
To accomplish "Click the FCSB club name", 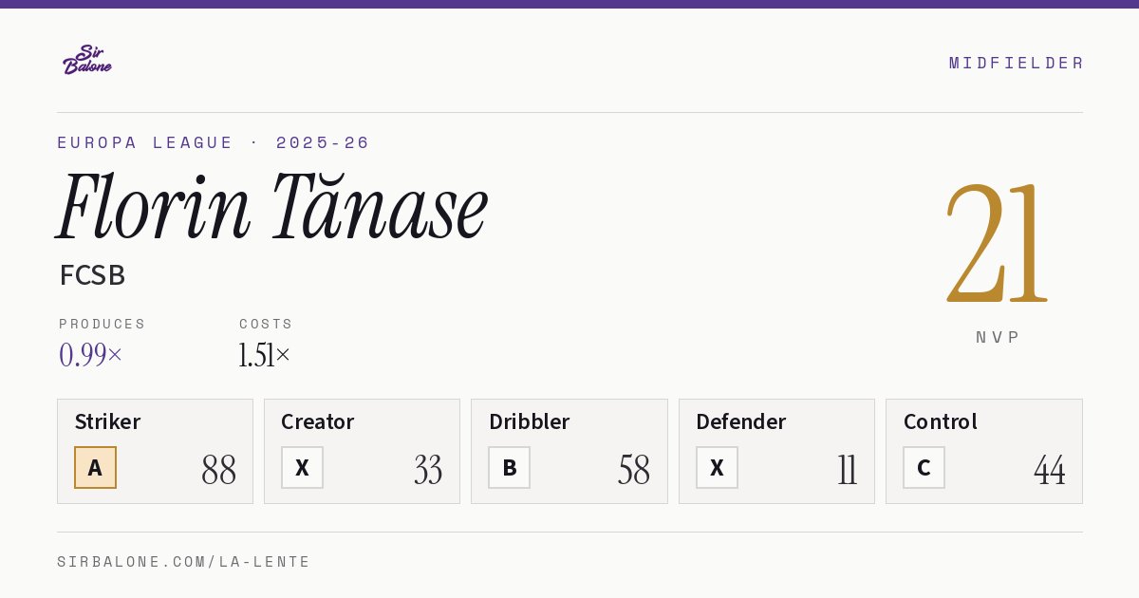I will 92,275.
